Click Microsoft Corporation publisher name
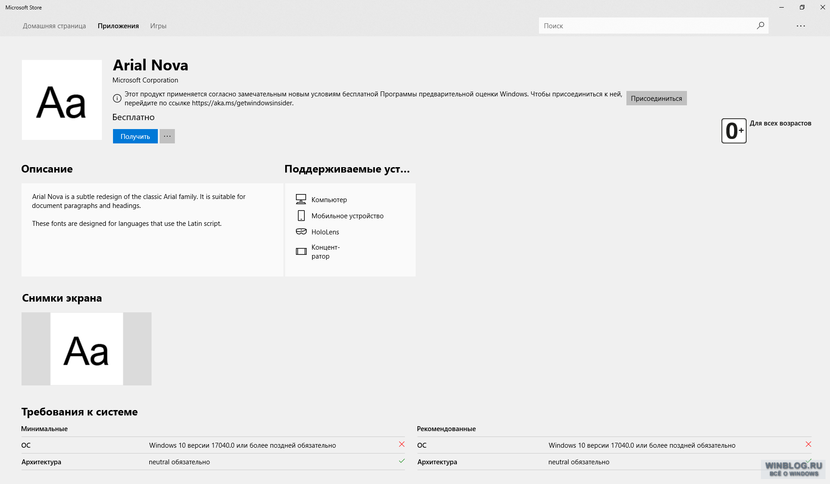 (x=145, y=80)
